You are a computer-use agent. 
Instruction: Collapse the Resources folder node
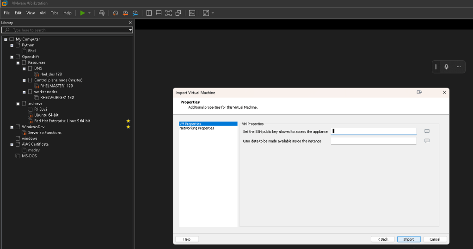click(18, 63)
